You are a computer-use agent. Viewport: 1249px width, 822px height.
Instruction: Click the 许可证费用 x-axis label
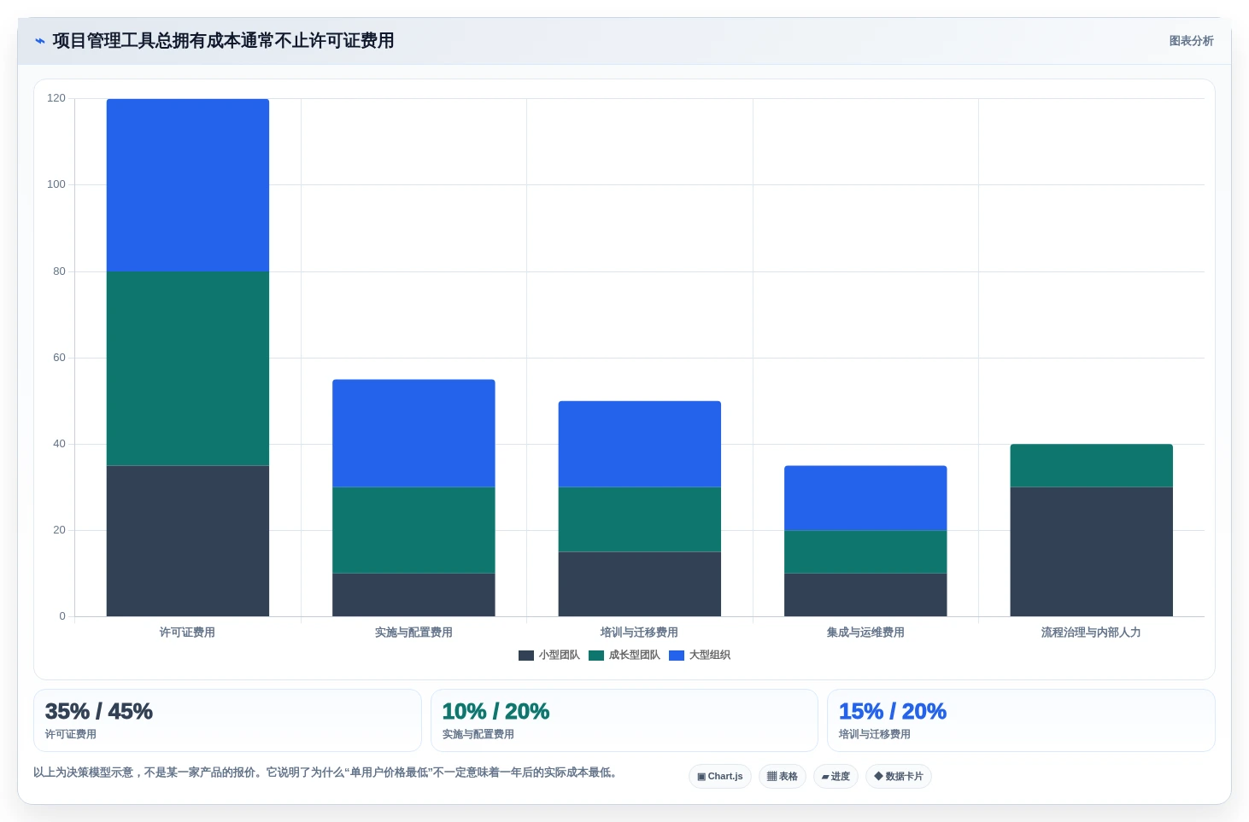pyautogui.click(x=187, y=633)
